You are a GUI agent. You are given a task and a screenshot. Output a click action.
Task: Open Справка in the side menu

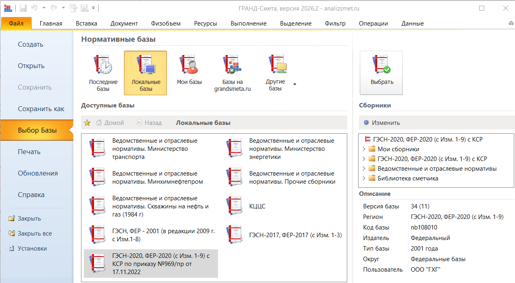(36, 195)
